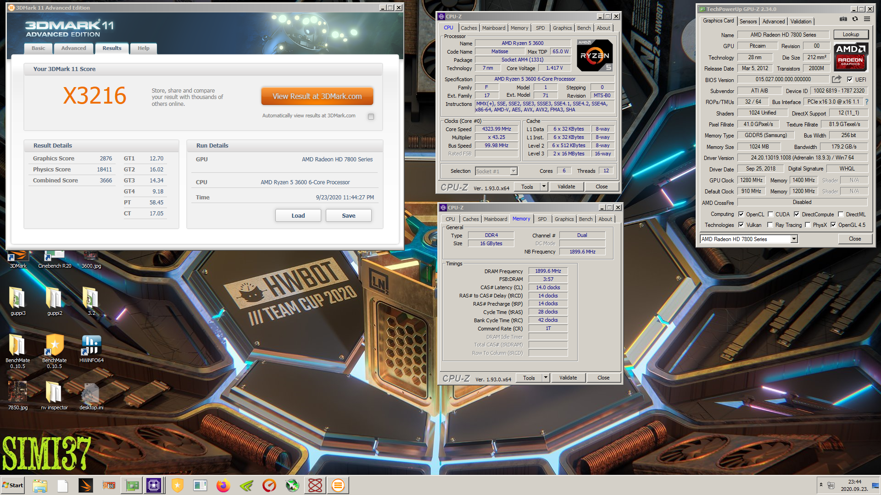The image size is (881, 495).
Task: Click View Result at 3DMark.com button
Action: click(x=317, y=96)
